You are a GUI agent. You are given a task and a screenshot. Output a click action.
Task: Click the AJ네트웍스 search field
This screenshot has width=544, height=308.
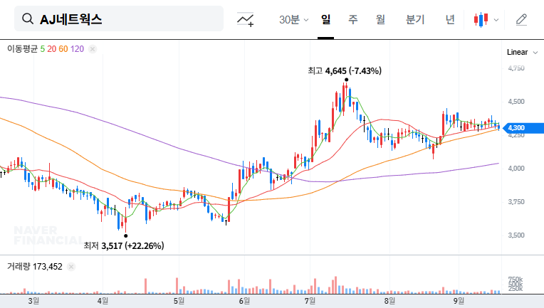point(119,18)
